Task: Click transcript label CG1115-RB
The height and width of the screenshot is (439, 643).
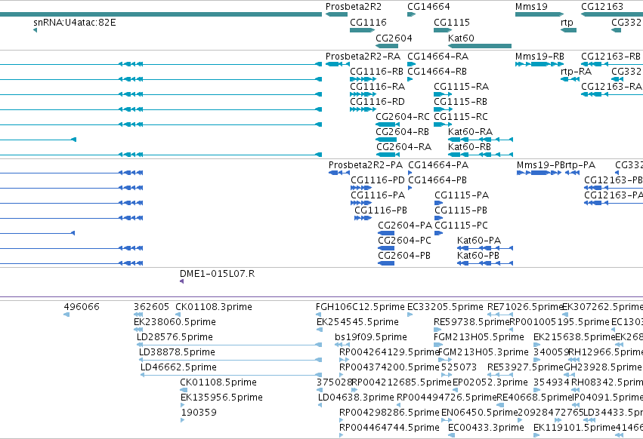Action: click(x=460, y=102)
